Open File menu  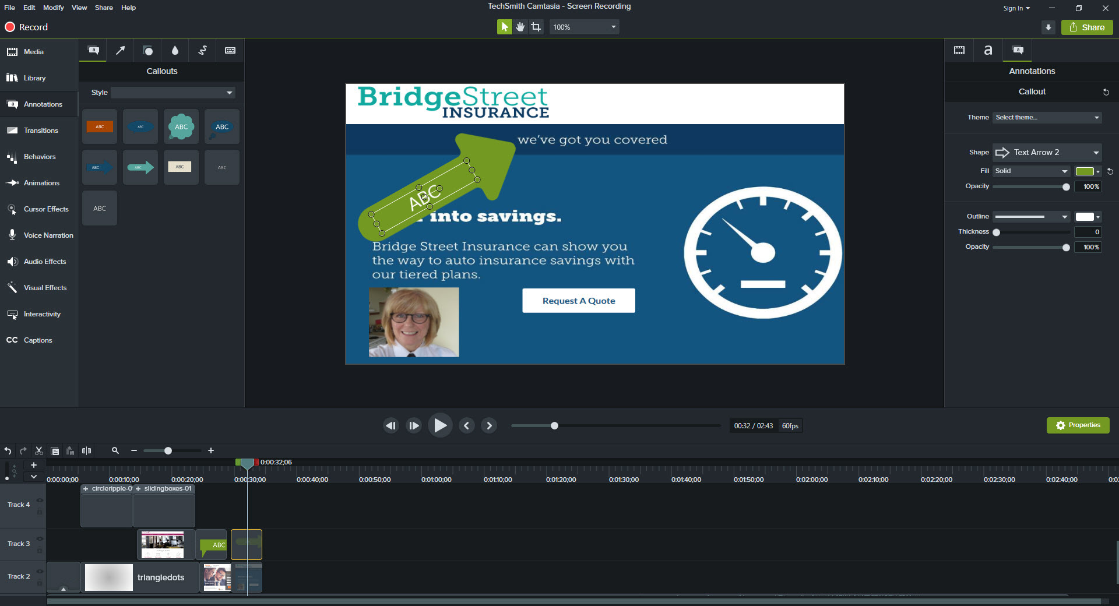(x=10, y=8)
